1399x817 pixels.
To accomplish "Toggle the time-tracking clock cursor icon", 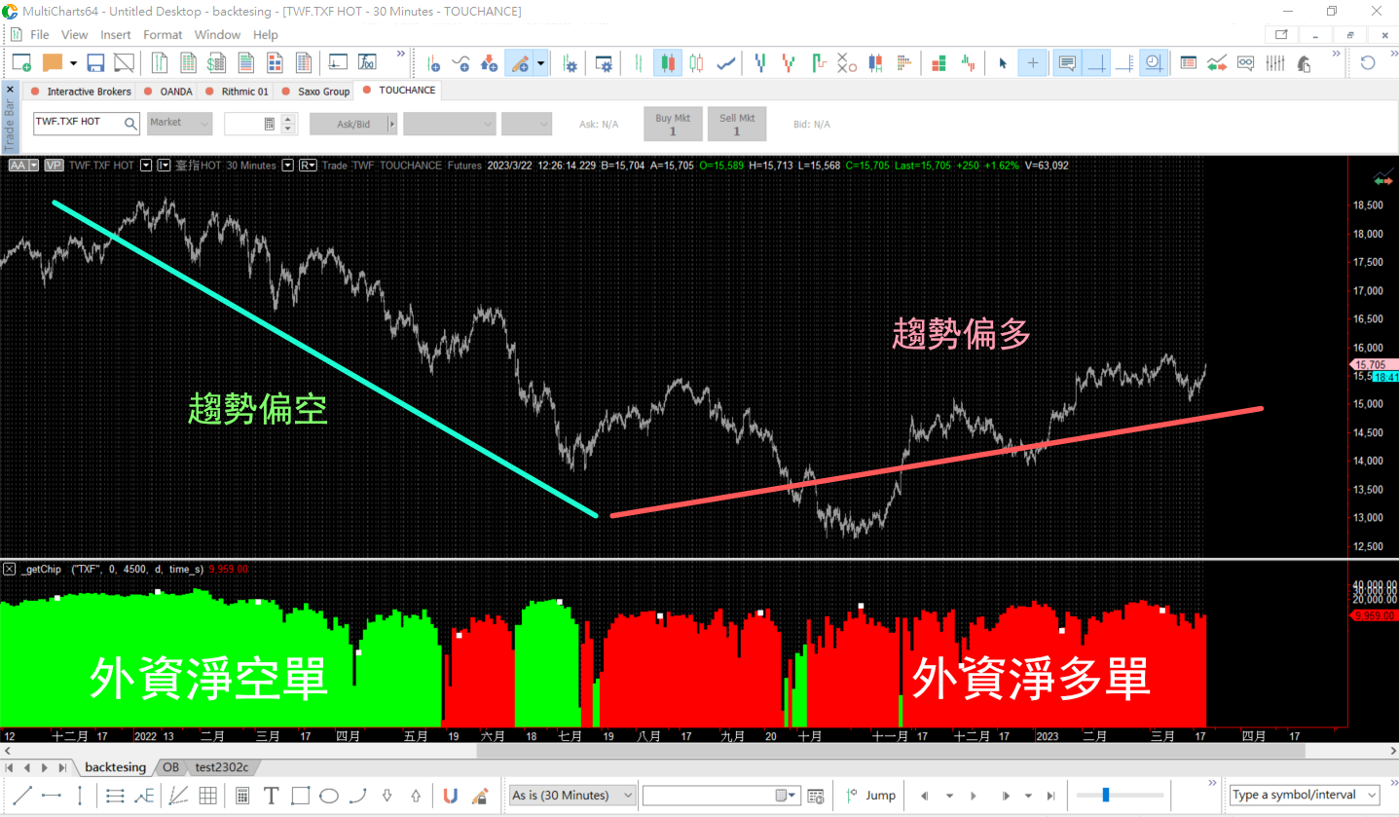I will tap(1154, 63).
